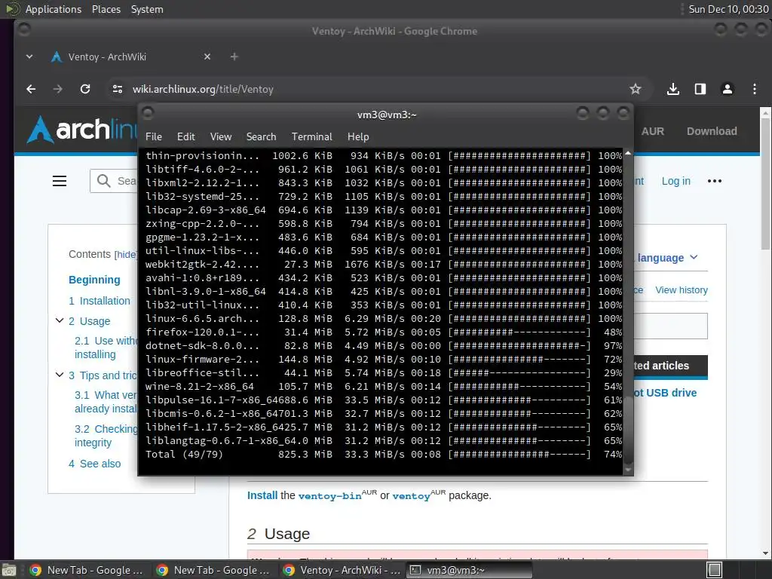The width and height of the screenshot is (772, 579).
Task: Click the date and time clock
Action: click(x=728, y=9)
